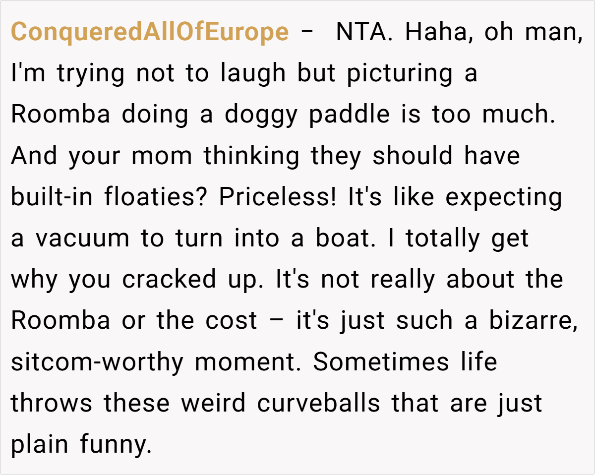
Task: Click the word "cracked"
Action: pos(169,279)
